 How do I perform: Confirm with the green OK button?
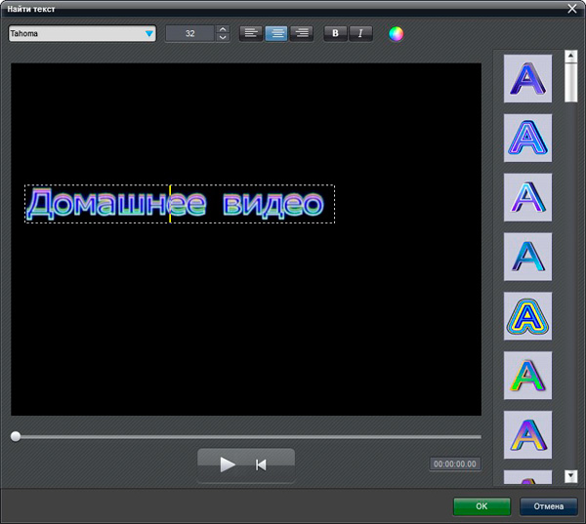tap(481, 506)
